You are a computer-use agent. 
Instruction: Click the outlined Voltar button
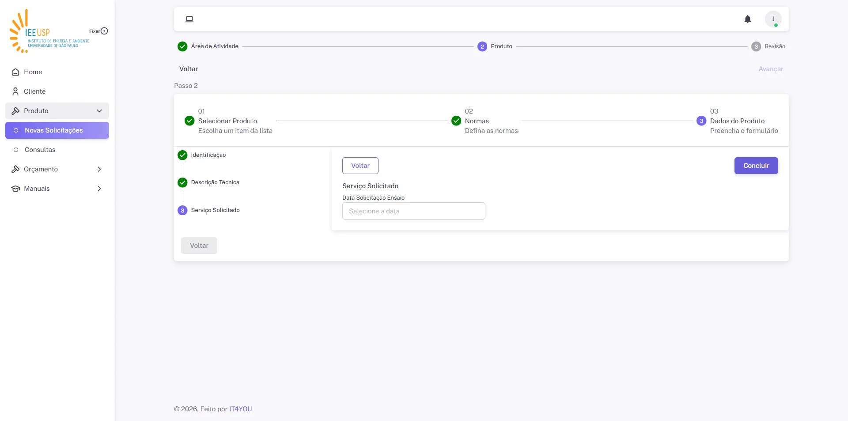pyautogui.click(x=360, y=166)
